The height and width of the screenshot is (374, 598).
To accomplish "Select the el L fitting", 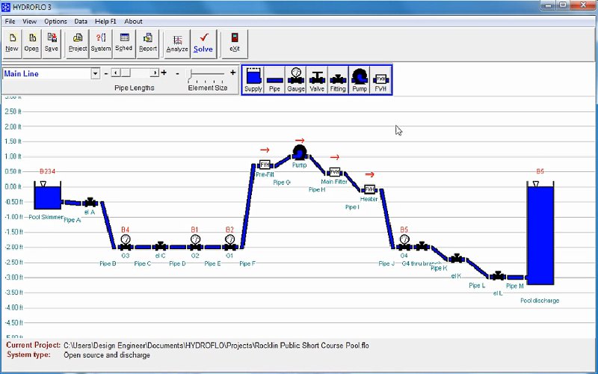I will click(x=498, y=275).
